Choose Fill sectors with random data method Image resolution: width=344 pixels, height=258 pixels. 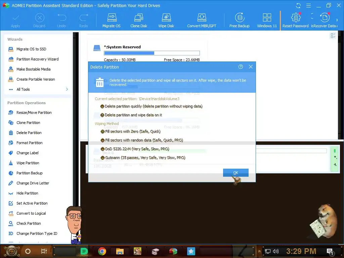pyautogui.click(x=102, y=140)
